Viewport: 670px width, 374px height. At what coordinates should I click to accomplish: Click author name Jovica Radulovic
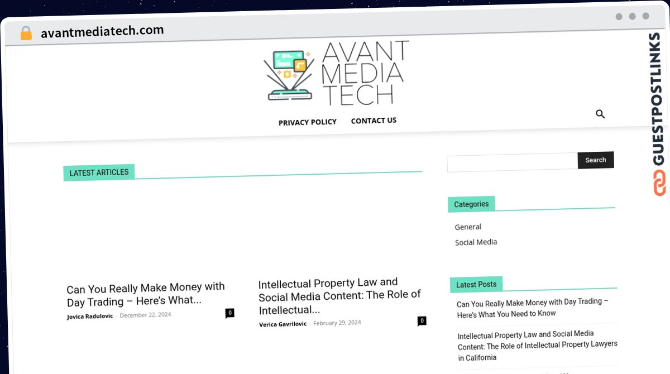click(90, 316)
